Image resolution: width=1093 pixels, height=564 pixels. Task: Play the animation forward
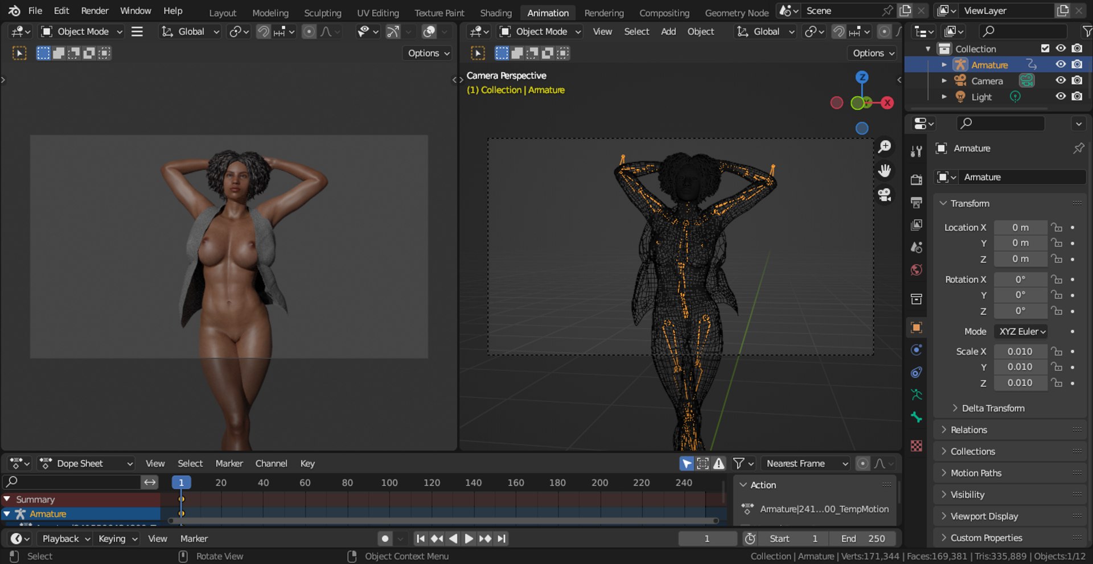click(x=469, y=539)
